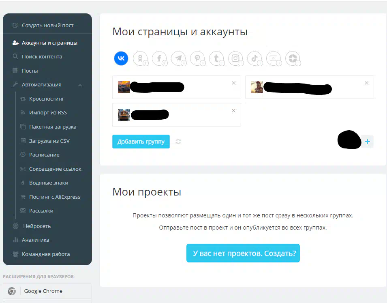Open Импорт из RSS
This screenshot has height=303, width=387.
click(48, 113)
